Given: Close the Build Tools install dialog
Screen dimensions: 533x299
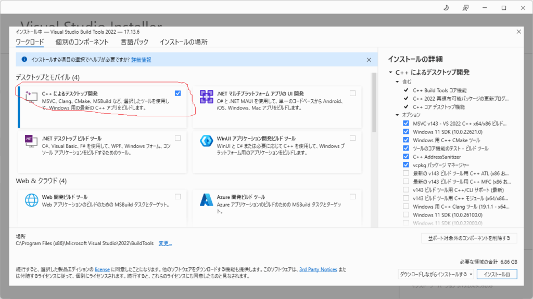Looking at the screenshot, I should tap(519, 32).
